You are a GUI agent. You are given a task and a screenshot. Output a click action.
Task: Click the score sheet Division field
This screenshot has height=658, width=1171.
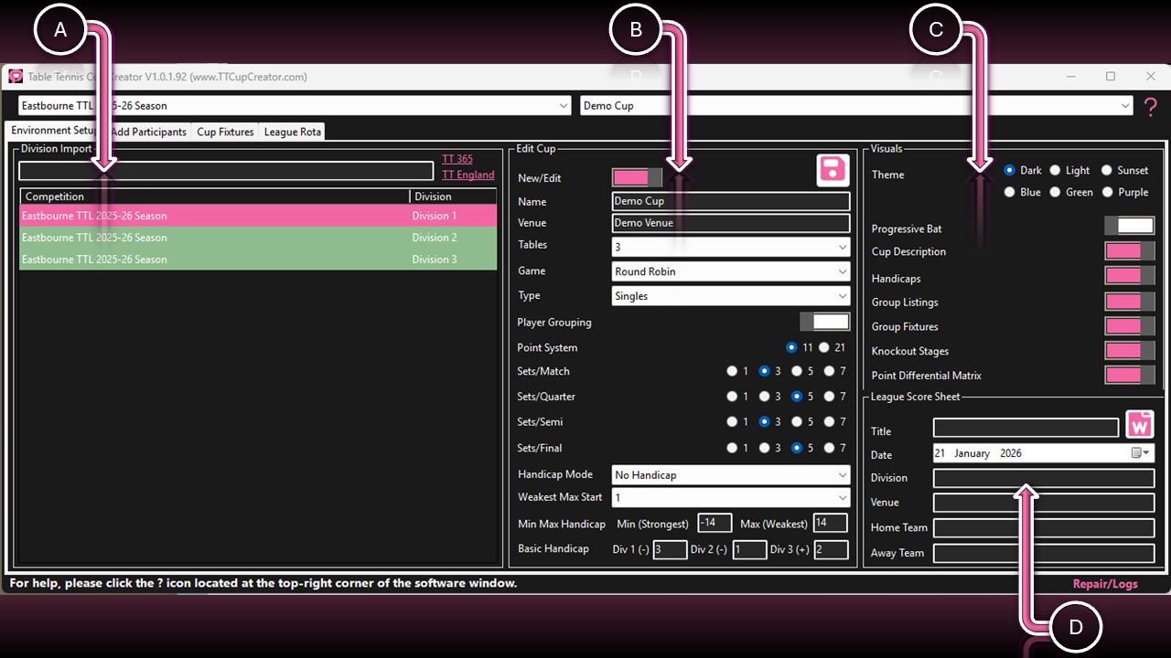(1044, 478)
